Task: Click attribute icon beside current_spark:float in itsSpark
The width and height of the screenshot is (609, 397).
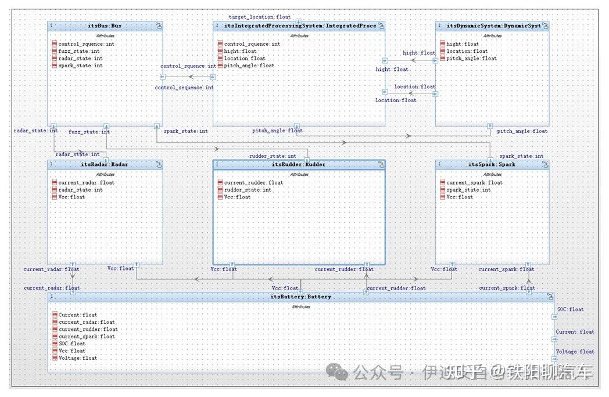Action: coord(443,182)
